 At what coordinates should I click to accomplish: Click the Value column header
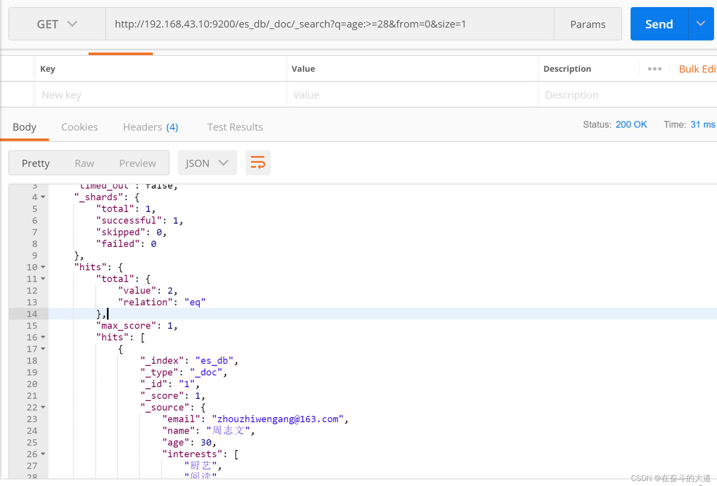pos(303,69)
